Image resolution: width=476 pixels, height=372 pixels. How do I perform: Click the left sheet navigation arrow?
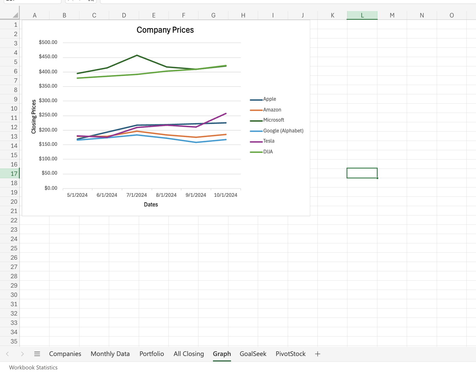[7, 354]
